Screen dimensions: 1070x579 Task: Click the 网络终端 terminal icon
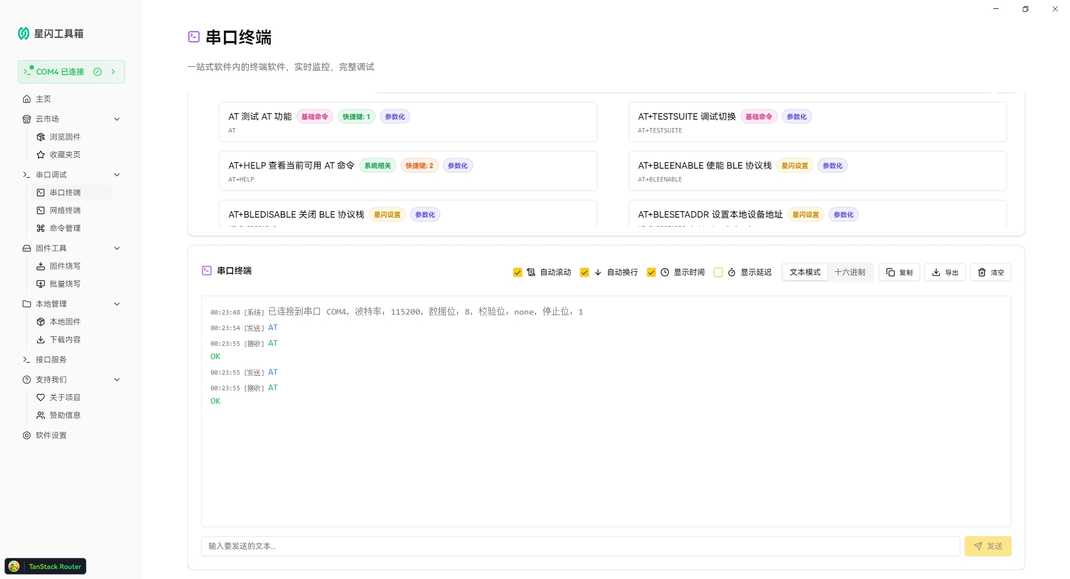point(41,210)
